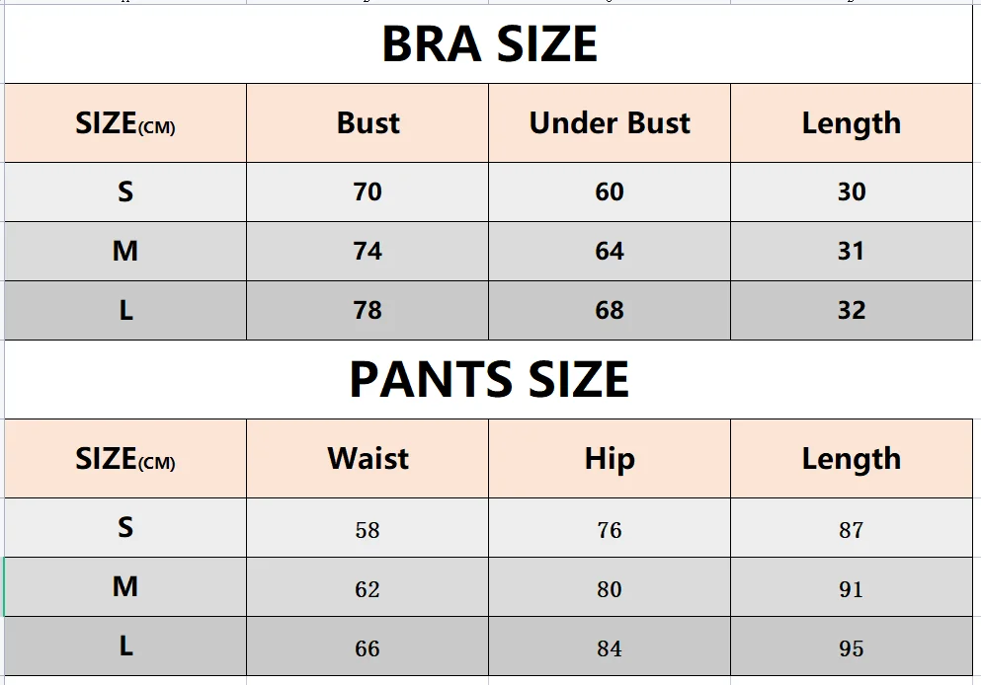Click the waist value 58 cell
Screen dimensions: 981x685
coord(368,528)
